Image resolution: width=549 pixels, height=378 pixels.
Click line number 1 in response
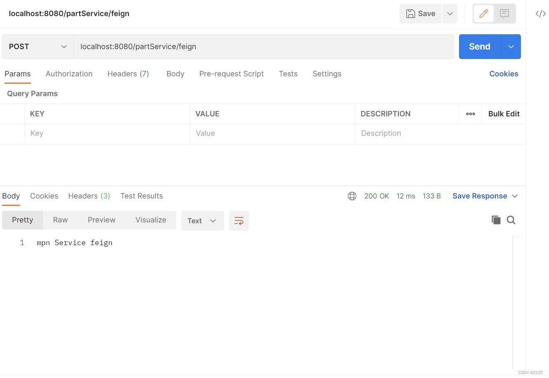tap(22, 243)
